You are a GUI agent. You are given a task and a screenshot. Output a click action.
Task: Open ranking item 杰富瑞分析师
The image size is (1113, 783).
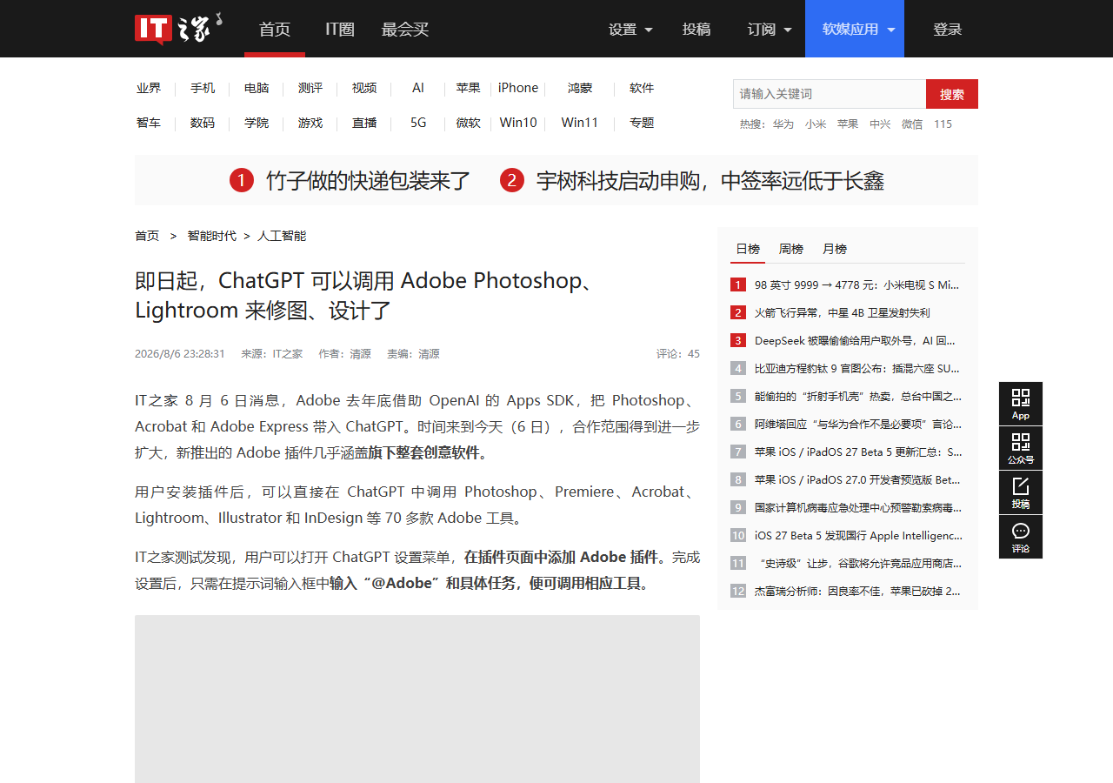click(857, 591)
